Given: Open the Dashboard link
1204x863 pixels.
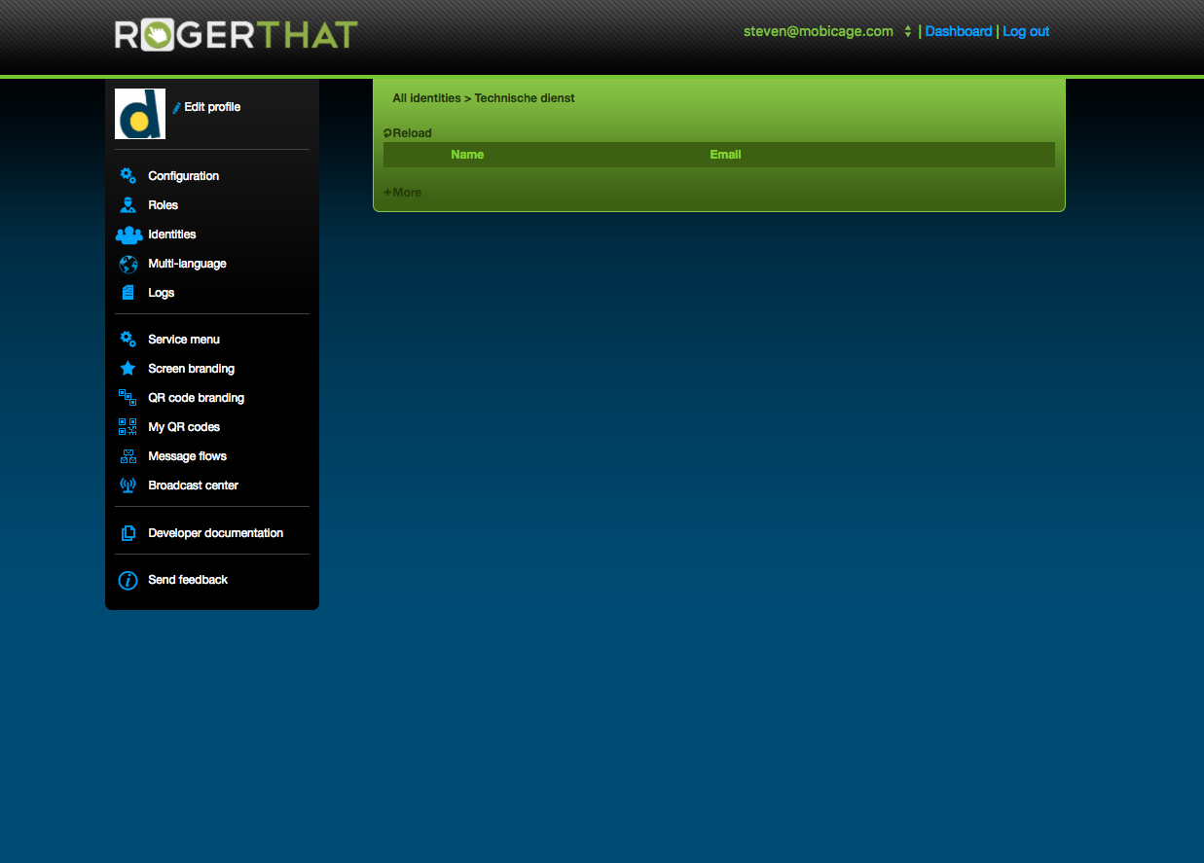Looking at the screenshot, I should point(958,31).
